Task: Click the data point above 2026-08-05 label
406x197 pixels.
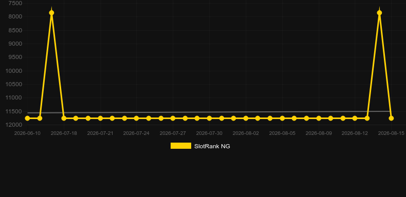Action: 282,118
